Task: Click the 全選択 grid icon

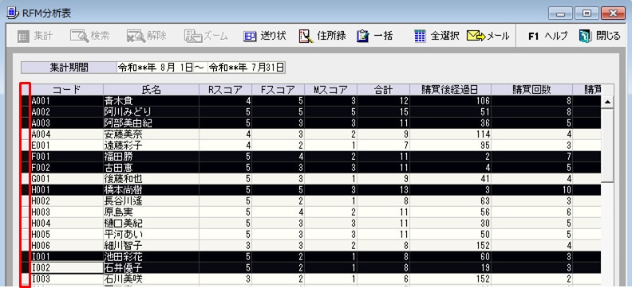Action: coord(420,36)
